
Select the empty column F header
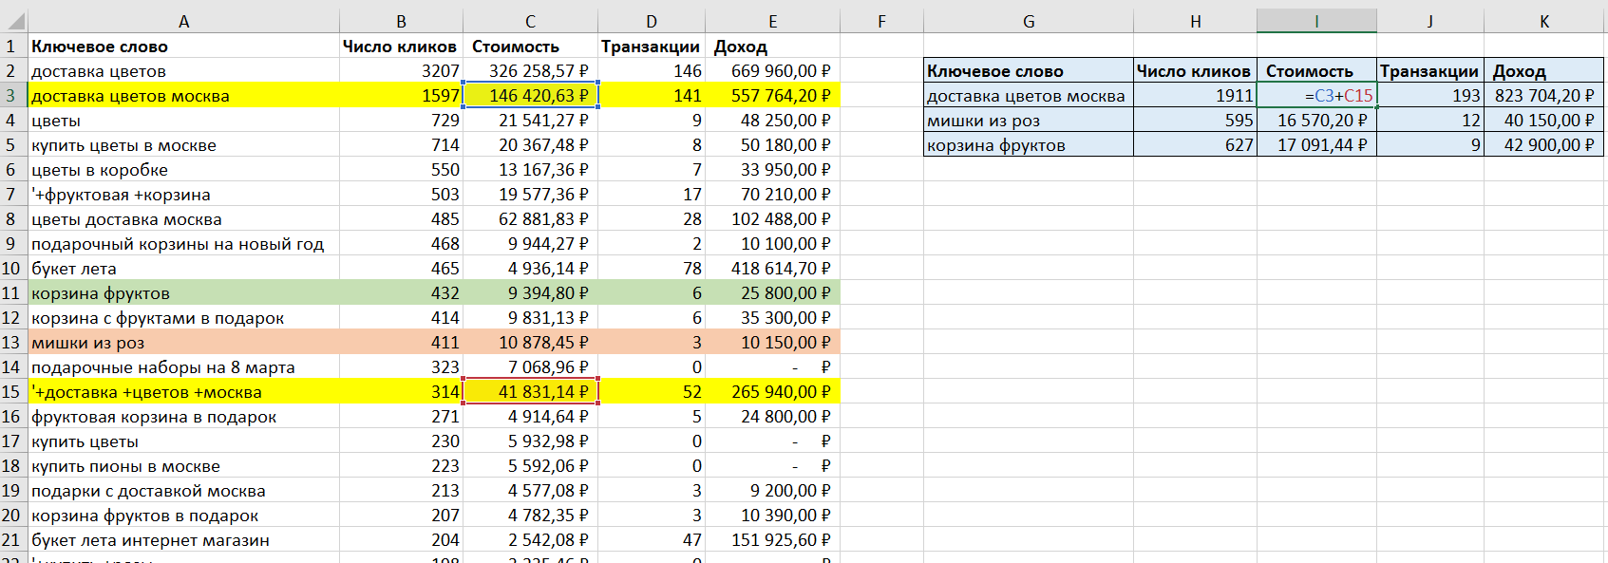[x=881, y=21]
